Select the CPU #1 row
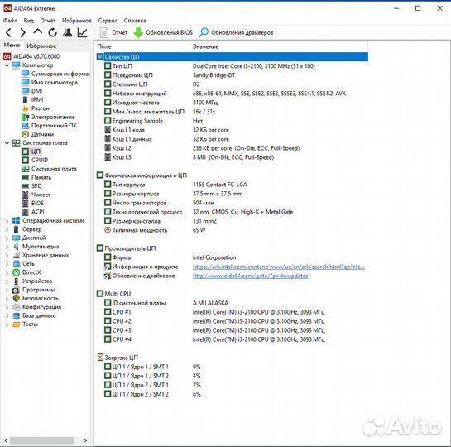The image size is (451, 447). pos(232,312)
